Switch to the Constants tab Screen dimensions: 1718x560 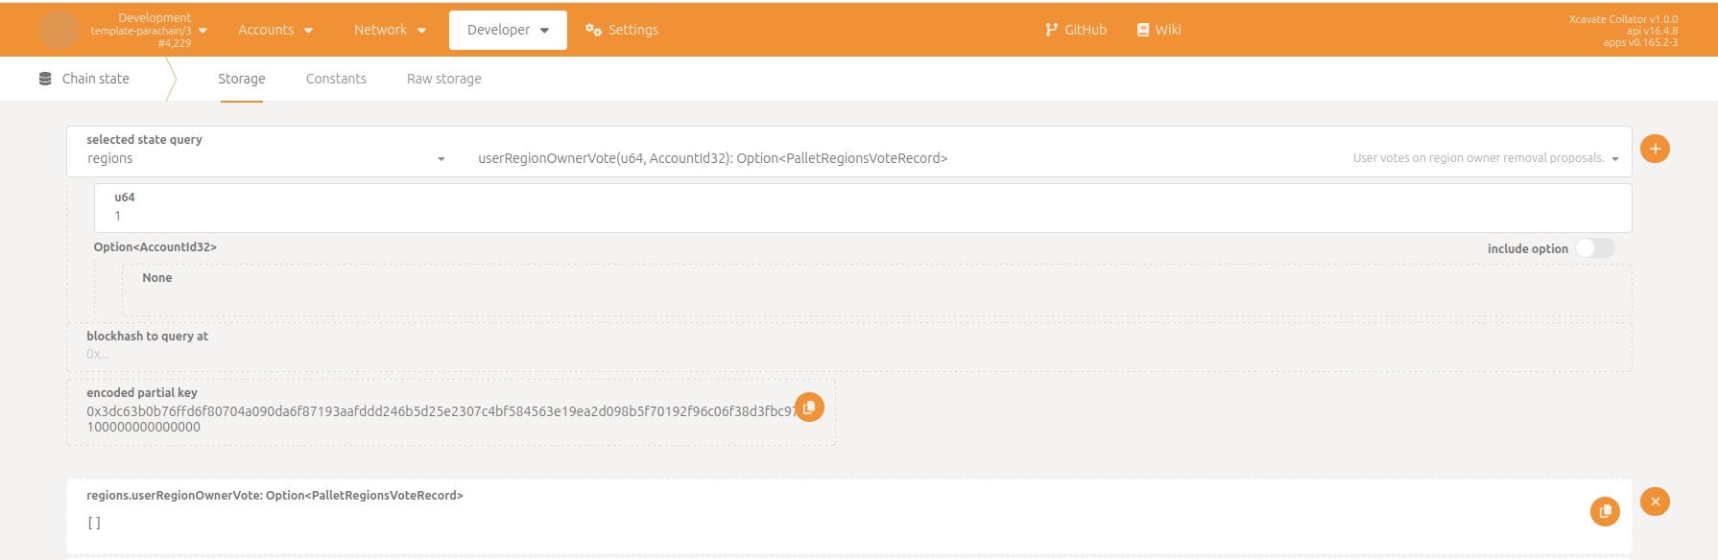(x=336, y=79)
